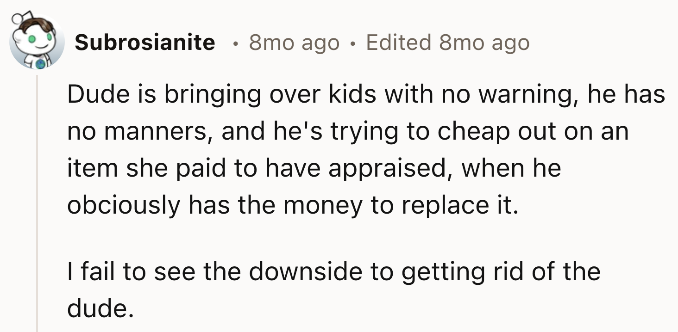This screenshot has height=332, width=678.
Task: Click the bolded Subrosianite display name
Action: (x=146, y=43)
